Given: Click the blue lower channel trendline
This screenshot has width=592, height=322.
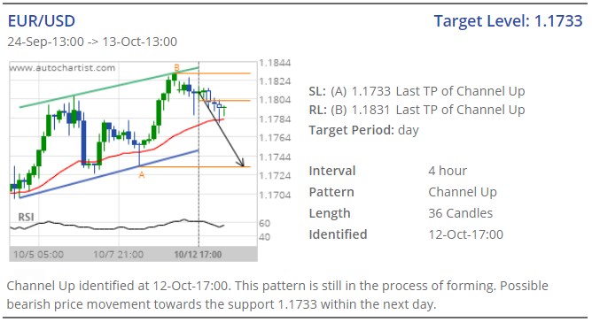Looking at the screenshot, I should point(110,173).
